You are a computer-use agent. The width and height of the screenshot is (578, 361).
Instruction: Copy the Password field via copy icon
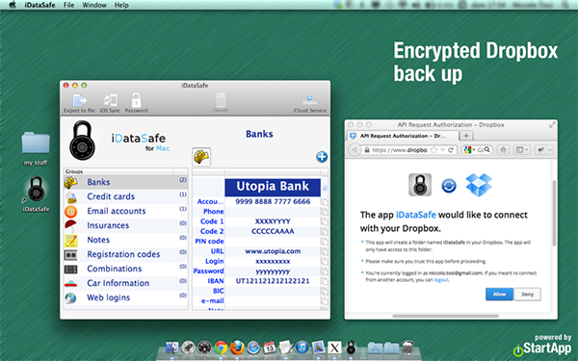325,271
